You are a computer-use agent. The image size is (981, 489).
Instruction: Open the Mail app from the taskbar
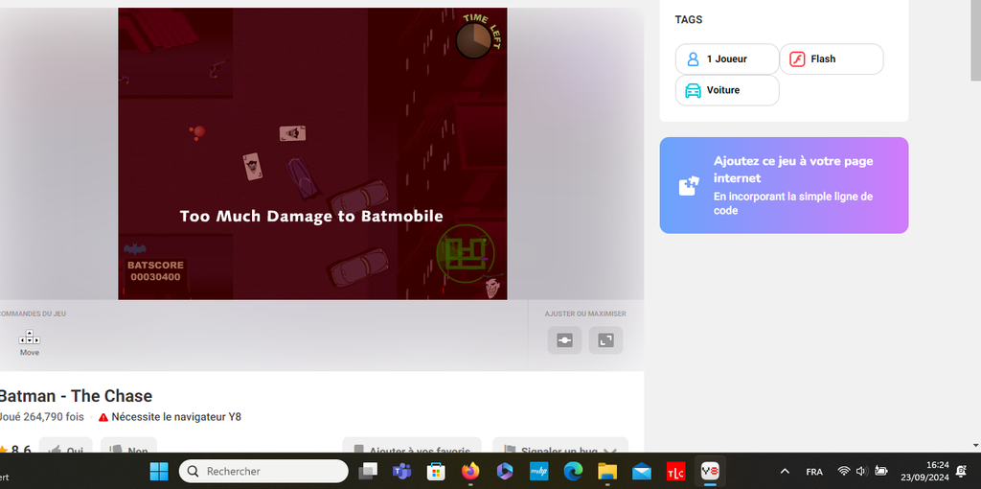641,471
